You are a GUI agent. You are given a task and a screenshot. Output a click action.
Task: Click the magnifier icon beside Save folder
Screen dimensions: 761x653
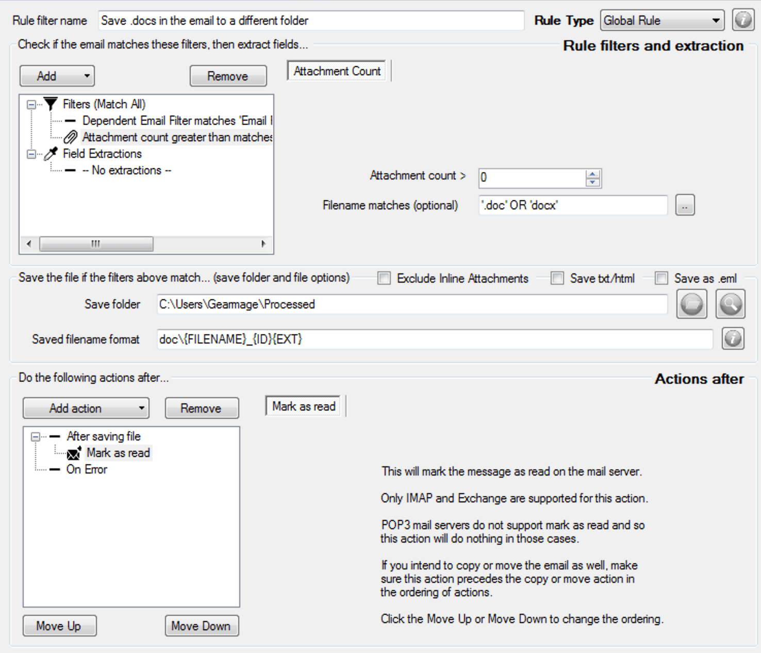(x=730, y=304)
